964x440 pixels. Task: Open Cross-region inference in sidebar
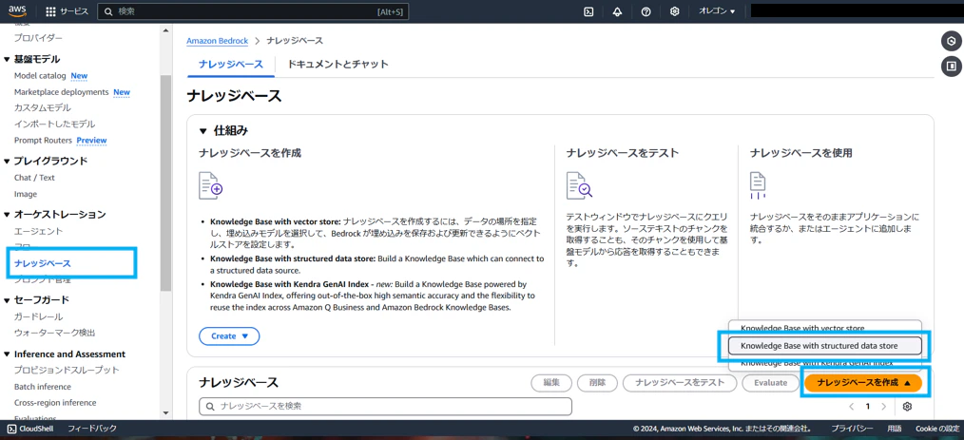(55, 403)
